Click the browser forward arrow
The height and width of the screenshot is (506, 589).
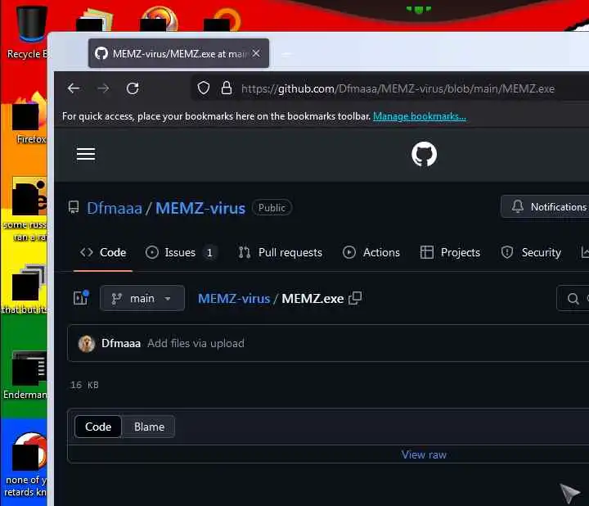click(x=103, y=88)
